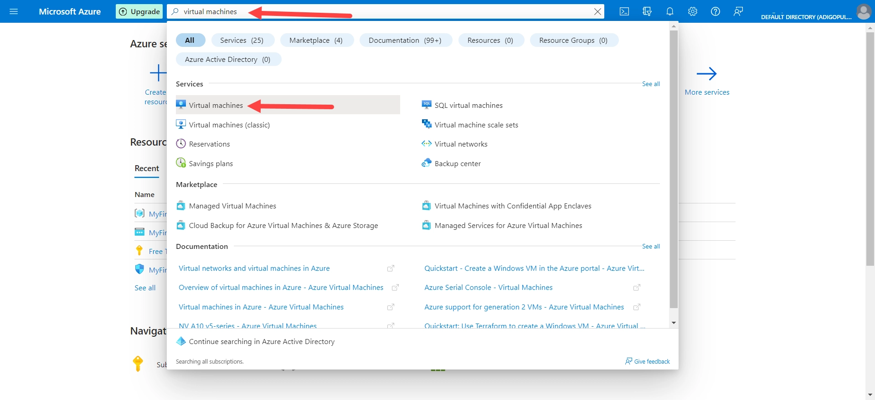This screenshot has width=875, height=400.
Task: Open the Virtual machines service
Action: 288,105
